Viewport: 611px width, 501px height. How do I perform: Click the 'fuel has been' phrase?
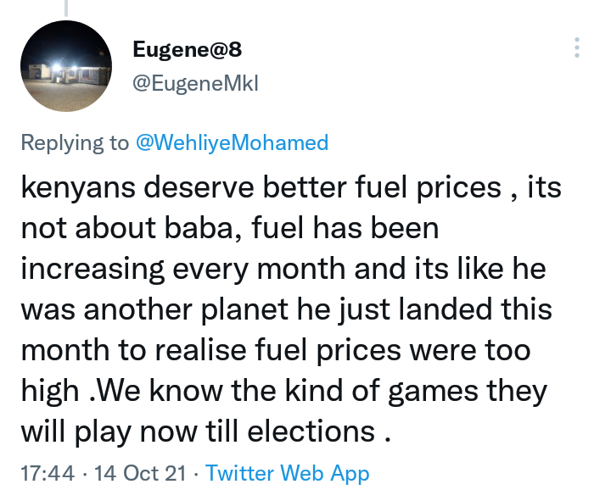(345, 228)
